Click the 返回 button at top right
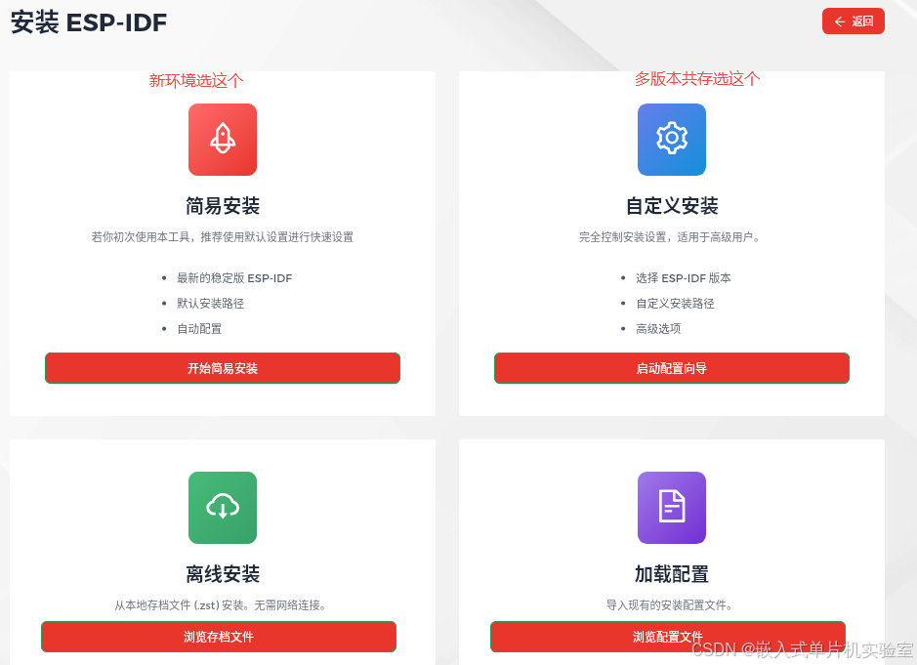Viewport: 917px width, 665px height. point(853,21)
